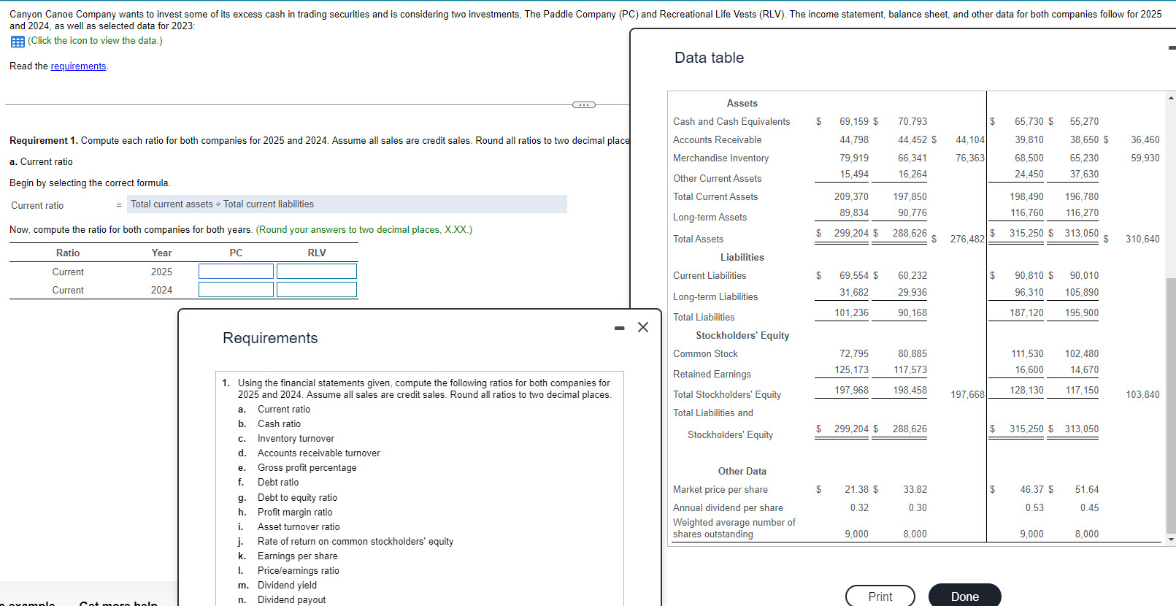Click the Data table heading
The image size is (1176, 606).
[x=709, y=58]
